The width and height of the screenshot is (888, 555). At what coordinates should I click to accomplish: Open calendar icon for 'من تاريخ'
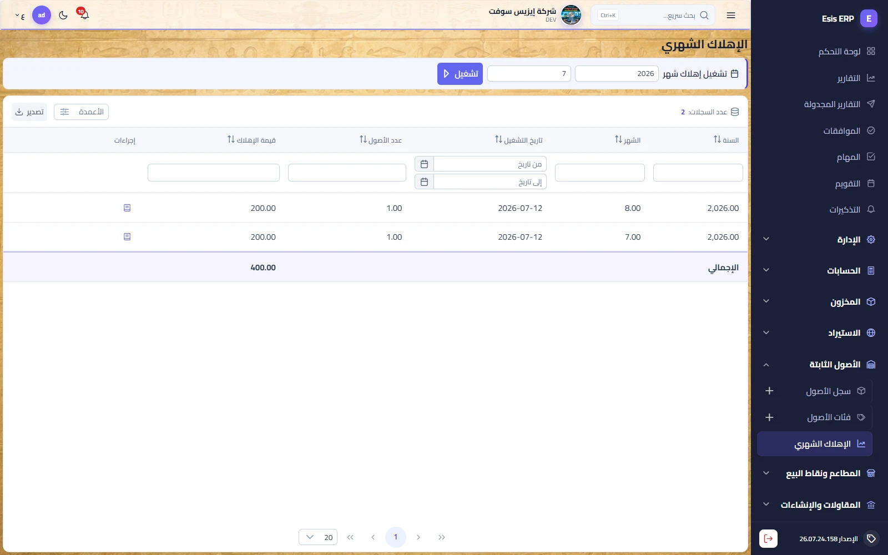pyautogui.click(x=424, y=164)
